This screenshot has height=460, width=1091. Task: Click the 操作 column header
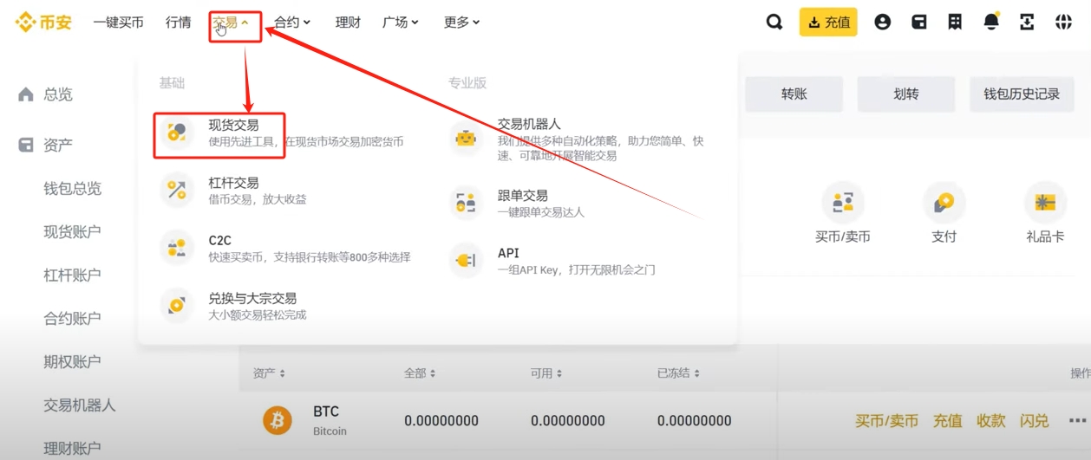(x=1080, y=373)
